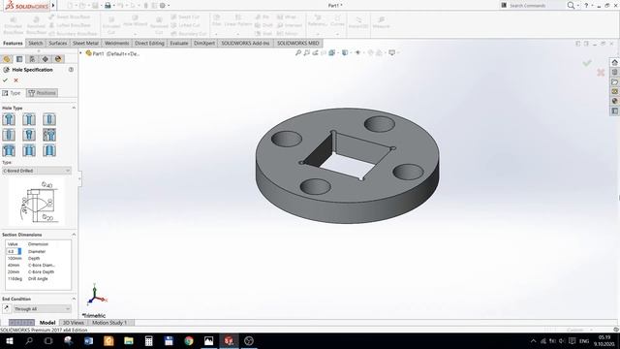Image resolution: width=620 pixels, height=349 pixels.
Task: Open the search type dropdown arrow beside magnifier
Action: click(577, 6)
